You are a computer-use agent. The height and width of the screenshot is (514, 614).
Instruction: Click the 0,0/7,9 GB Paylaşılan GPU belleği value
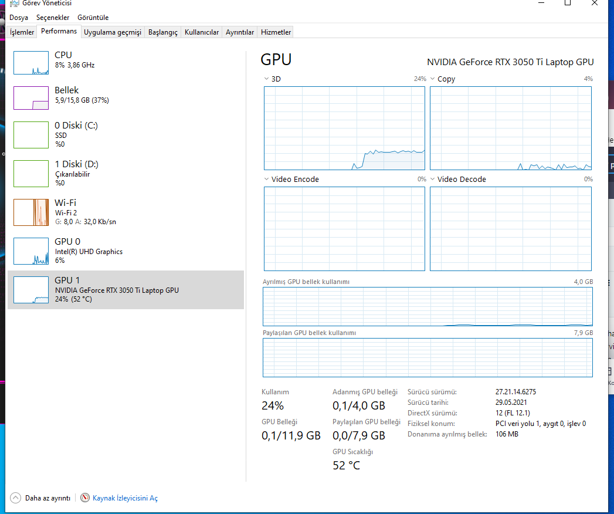click(359, 435)
